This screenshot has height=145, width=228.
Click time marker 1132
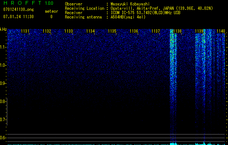pyautogui.click(x=47, y=31)
